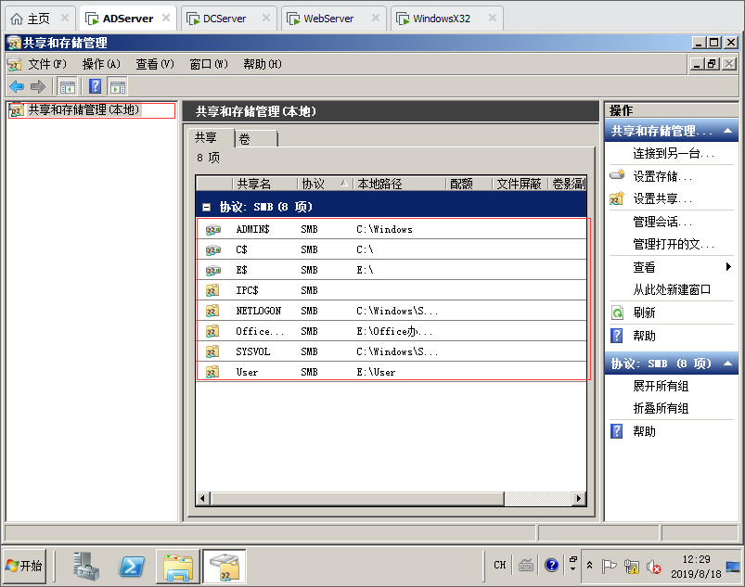Open Server Manager from the taskbar
Viewport: 745px width, 587px height.
[x=86, y=566]
